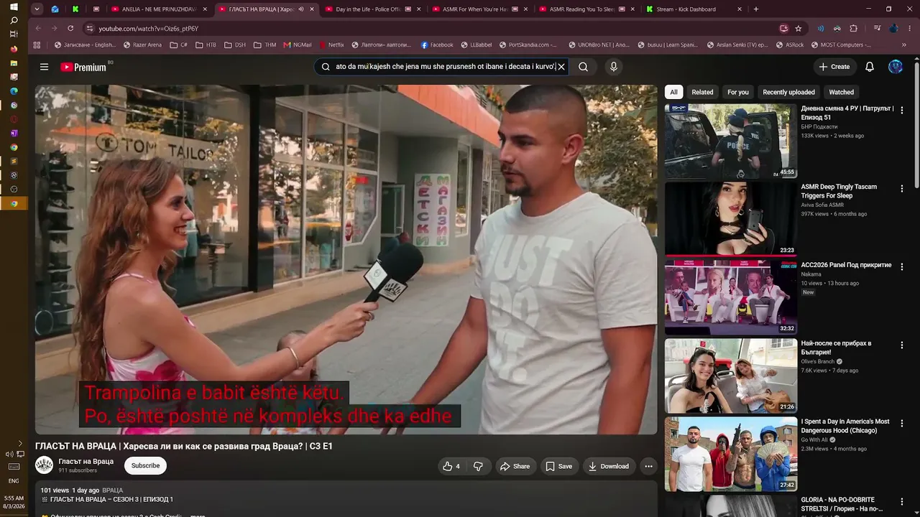Open Chrome three-dot menu
The image size is (920, 517).
(x=909, y=28)
